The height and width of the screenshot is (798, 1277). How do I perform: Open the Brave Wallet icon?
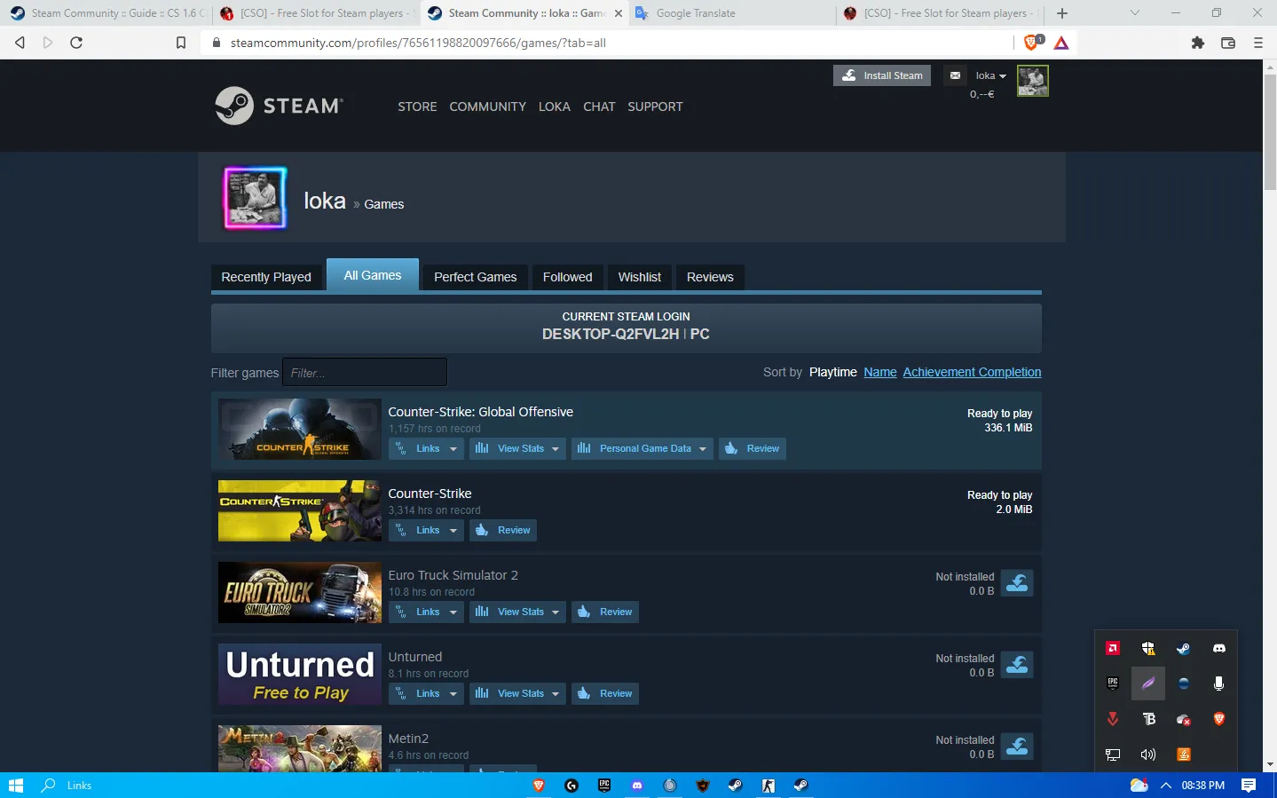pyautogui.click(x=1228, y=43)
